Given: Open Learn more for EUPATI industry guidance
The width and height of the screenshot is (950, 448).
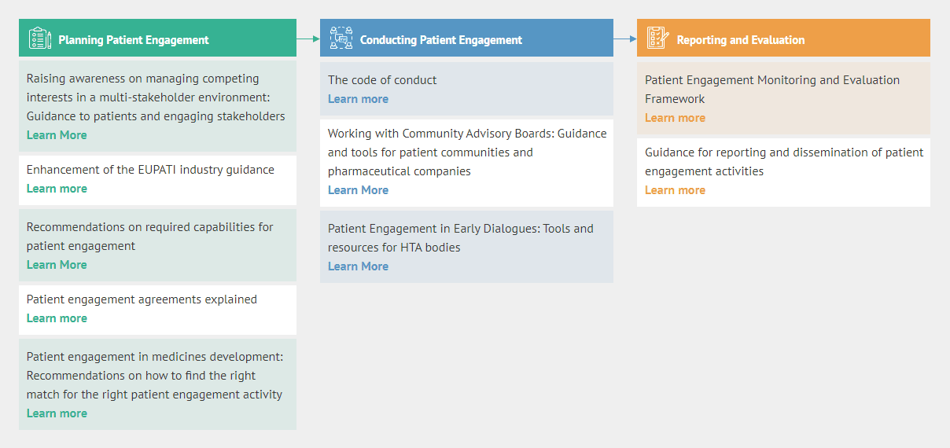Looking at the screenshot, I should click(57, 189).
